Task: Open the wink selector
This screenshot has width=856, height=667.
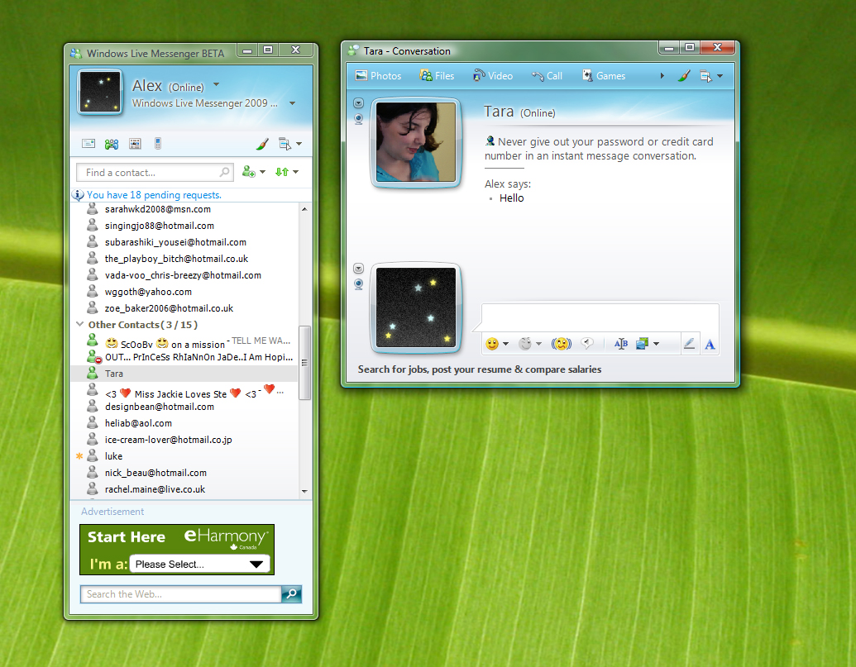Action: coord(524,344)
